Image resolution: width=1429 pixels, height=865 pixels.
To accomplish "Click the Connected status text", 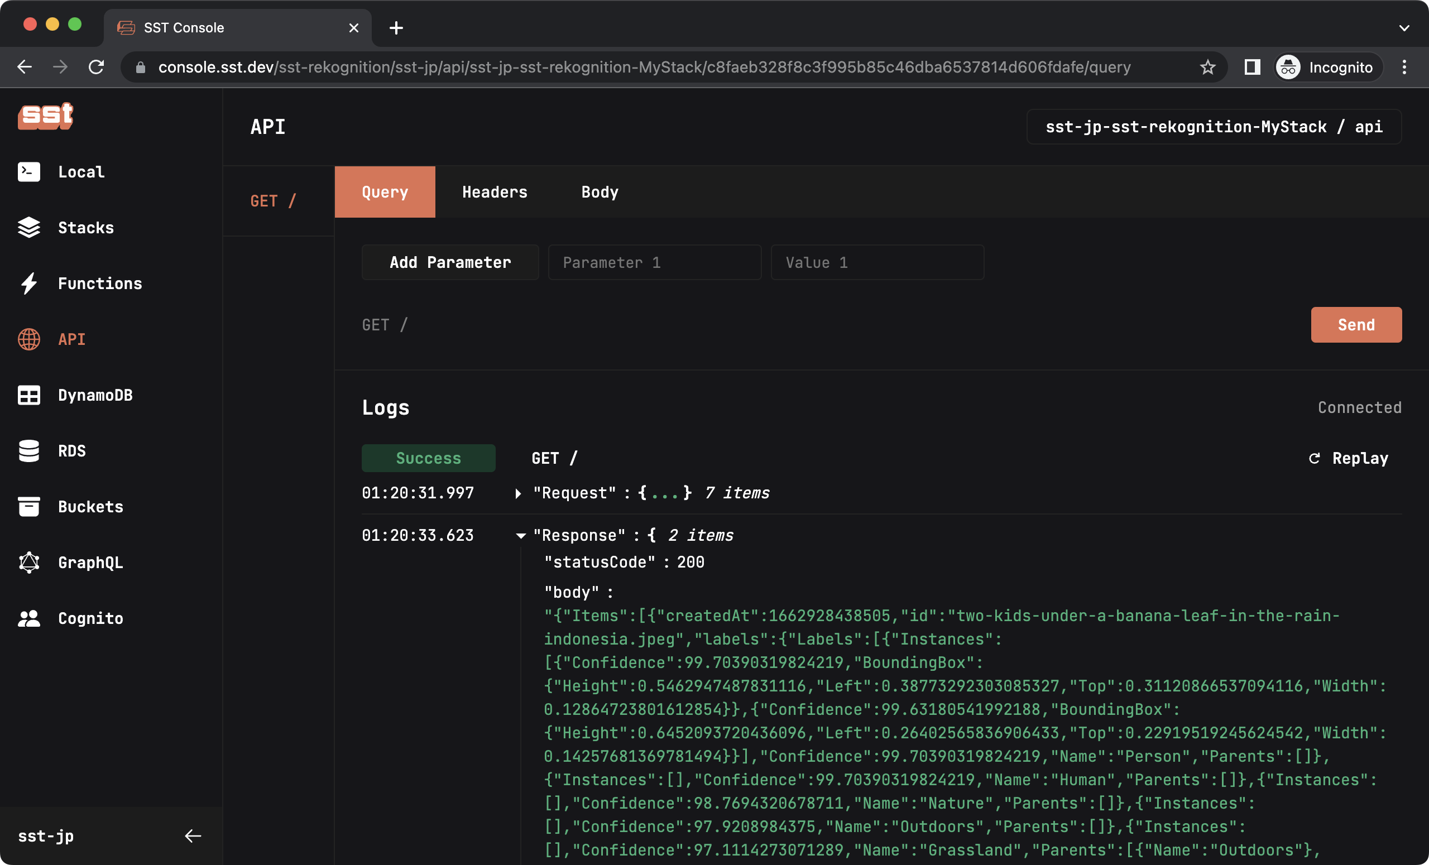I will point(1359,407).
